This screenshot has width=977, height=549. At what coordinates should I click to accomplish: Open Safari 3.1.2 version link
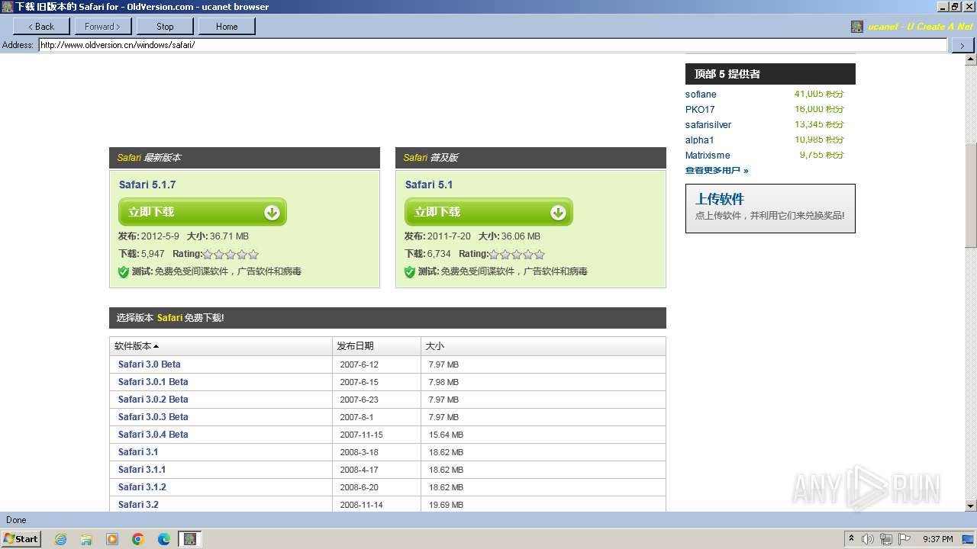click(x=142, y=487)
